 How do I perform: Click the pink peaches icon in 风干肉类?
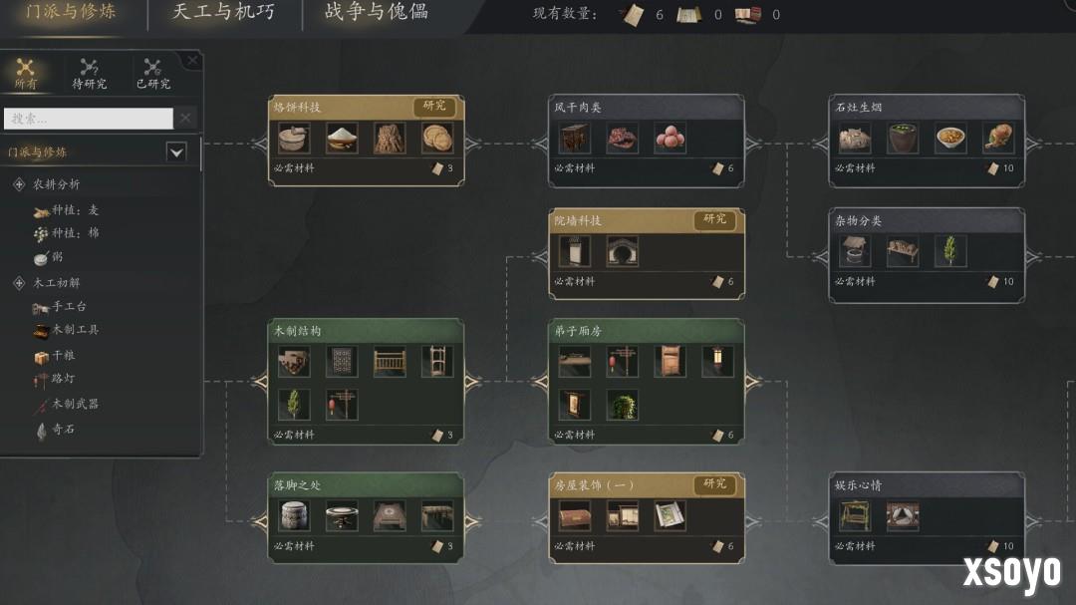[670, 138]
